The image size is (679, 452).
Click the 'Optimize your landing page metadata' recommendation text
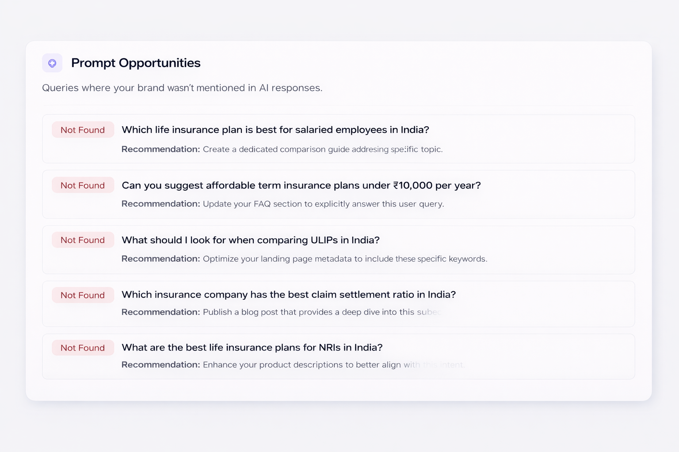[345, 259]
